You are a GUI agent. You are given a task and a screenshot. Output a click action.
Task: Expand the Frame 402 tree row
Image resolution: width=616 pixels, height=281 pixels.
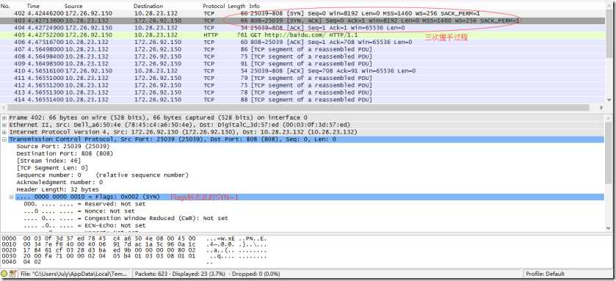[x=4, y=117]
